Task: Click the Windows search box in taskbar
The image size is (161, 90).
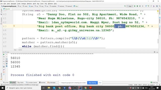Action: 23,88
